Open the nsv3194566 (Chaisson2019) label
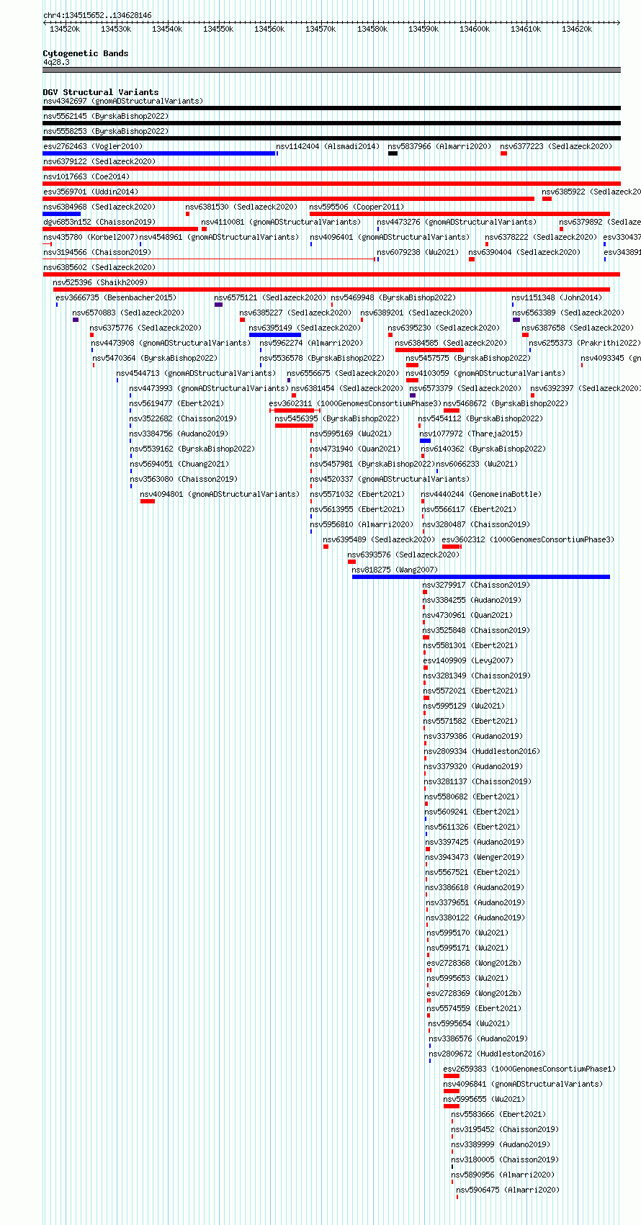Screen dimensions: 641x1225 tap(97, 252)
